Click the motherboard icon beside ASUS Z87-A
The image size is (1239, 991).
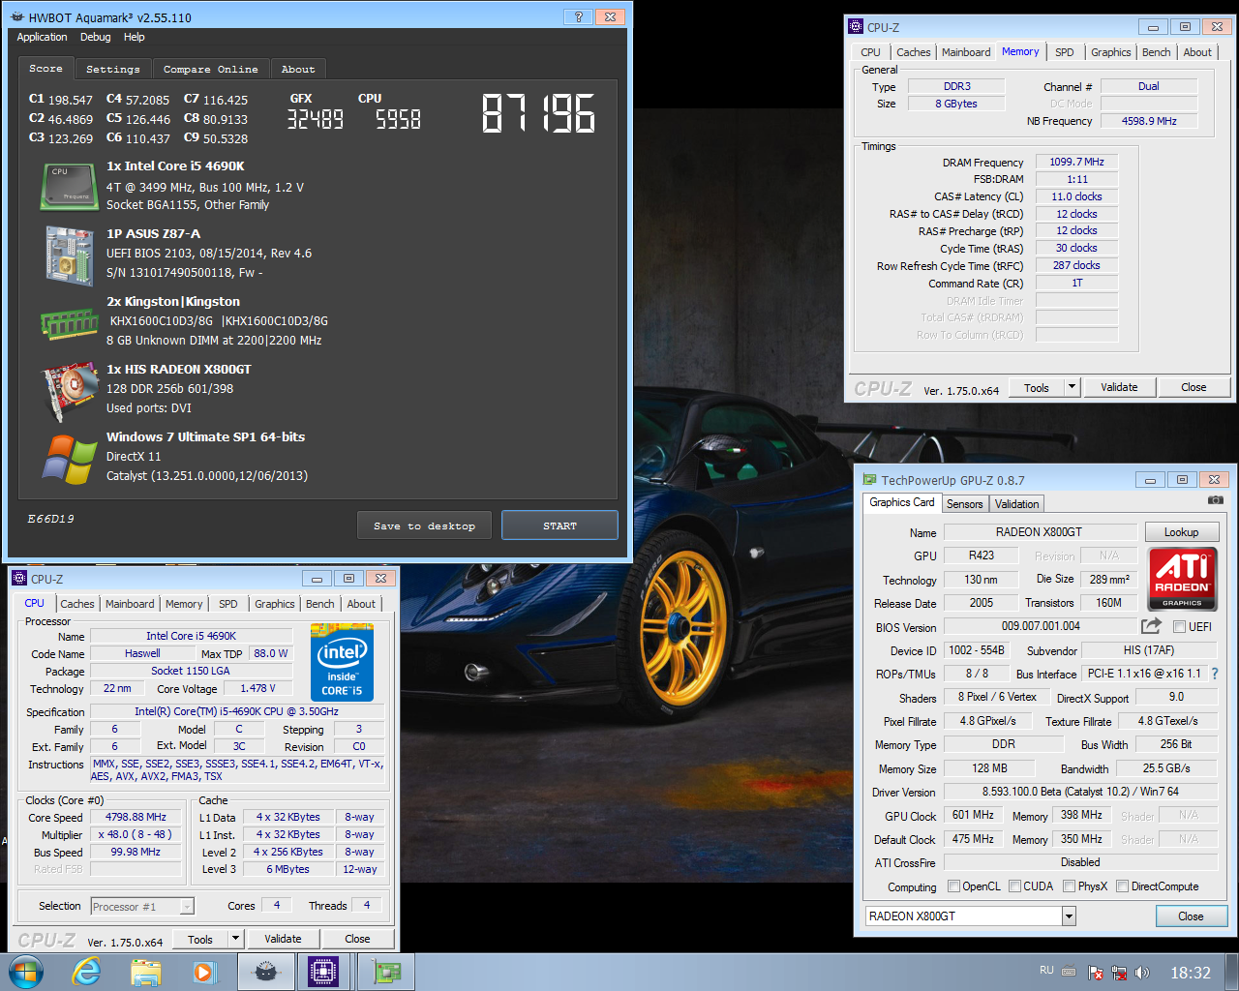[x=69, y=255]
